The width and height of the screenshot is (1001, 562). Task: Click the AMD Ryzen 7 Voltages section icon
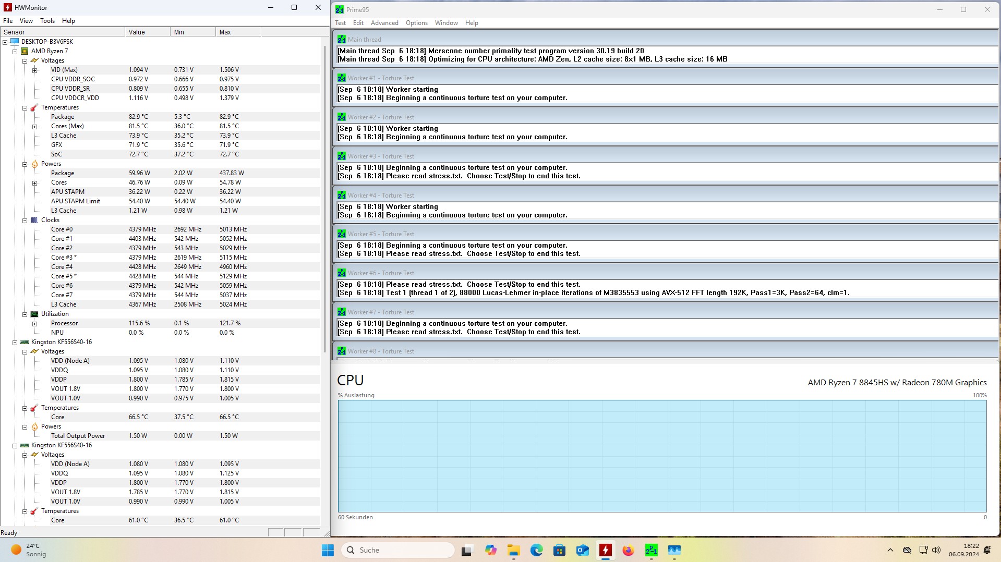point(34,60)
